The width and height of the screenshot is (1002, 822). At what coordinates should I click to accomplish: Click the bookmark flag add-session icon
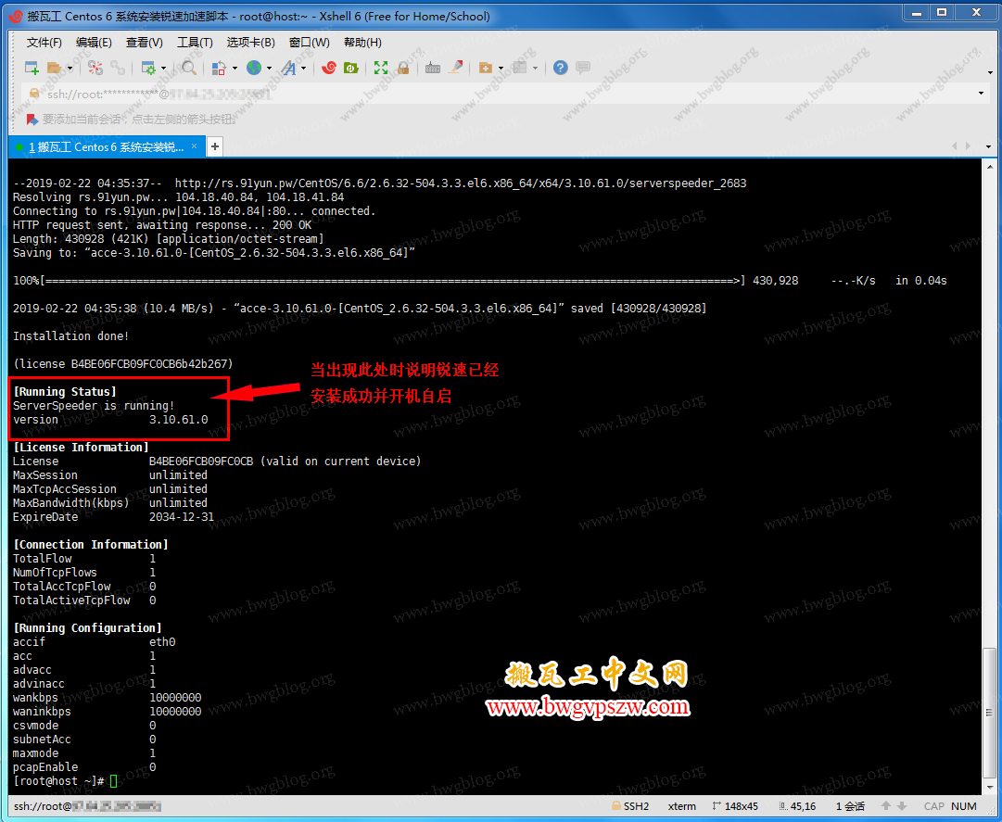pos(32,120)
